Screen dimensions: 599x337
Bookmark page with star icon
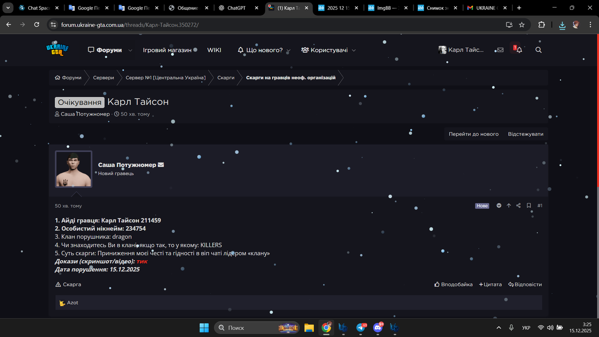(522, 25)
